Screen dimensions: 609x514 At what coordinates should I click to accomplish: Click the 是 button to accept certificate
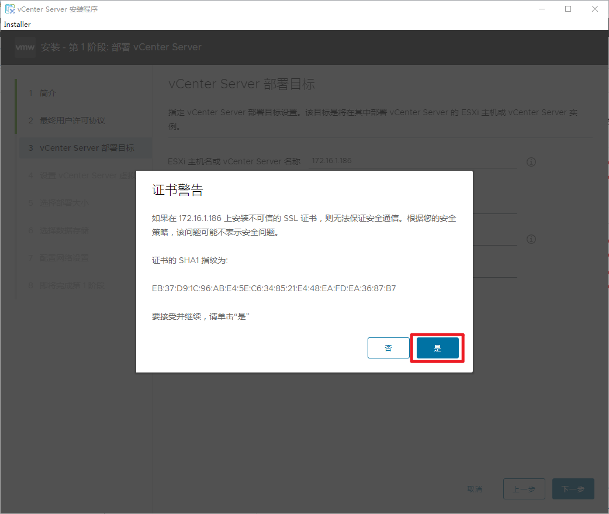point(437,348)
